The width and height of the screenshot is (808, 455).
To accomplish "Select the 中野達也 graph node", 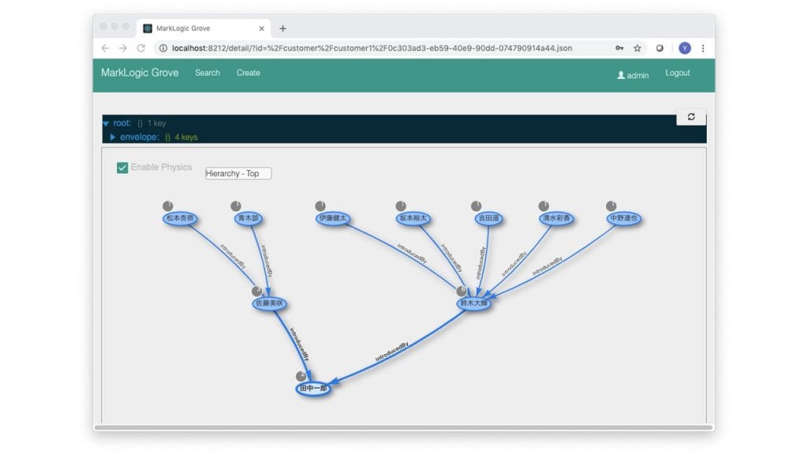I will tap(623, 219).
